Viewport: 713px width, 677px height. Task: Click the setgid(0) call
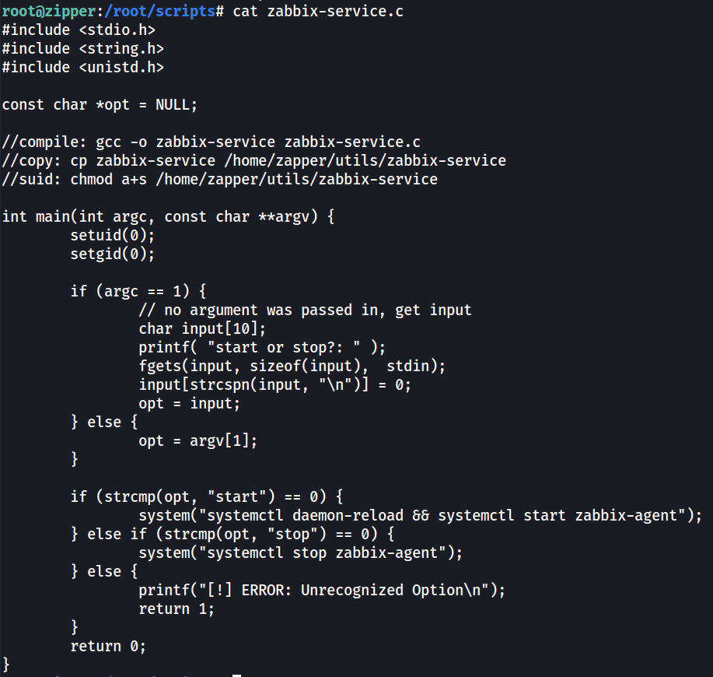click(x=112, y=254)
